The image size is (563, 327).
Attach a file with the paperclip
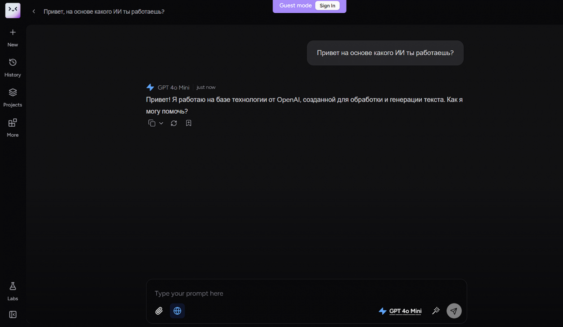(159, 311)
